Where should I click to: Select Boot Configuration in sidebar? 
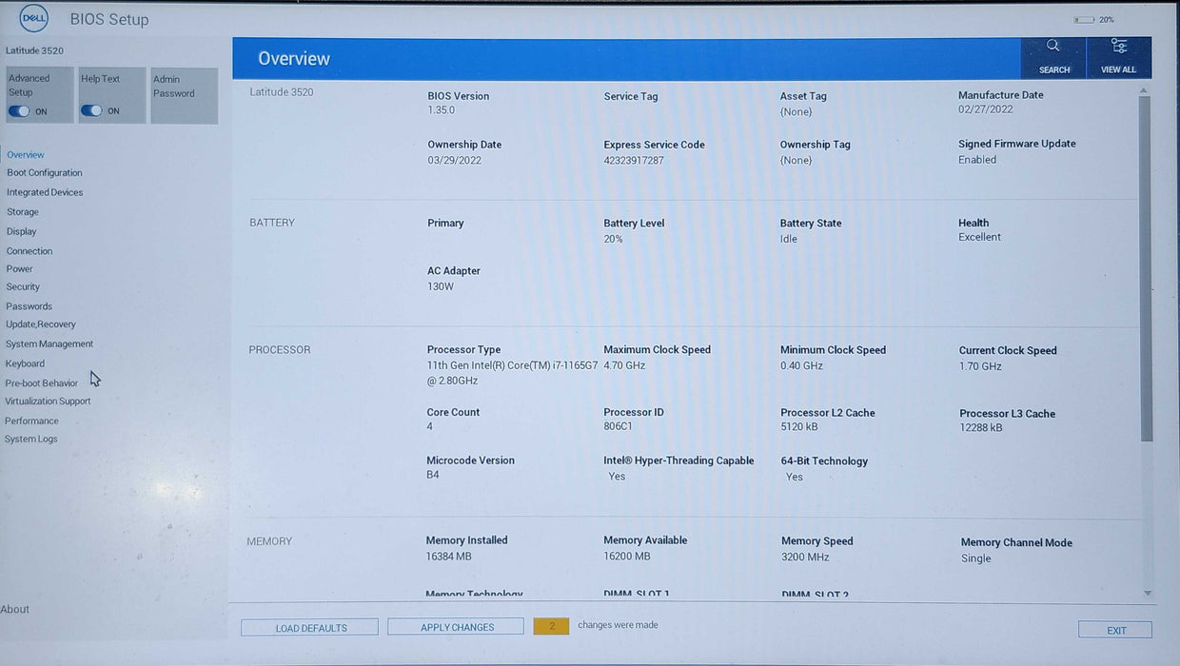[45, 173]
